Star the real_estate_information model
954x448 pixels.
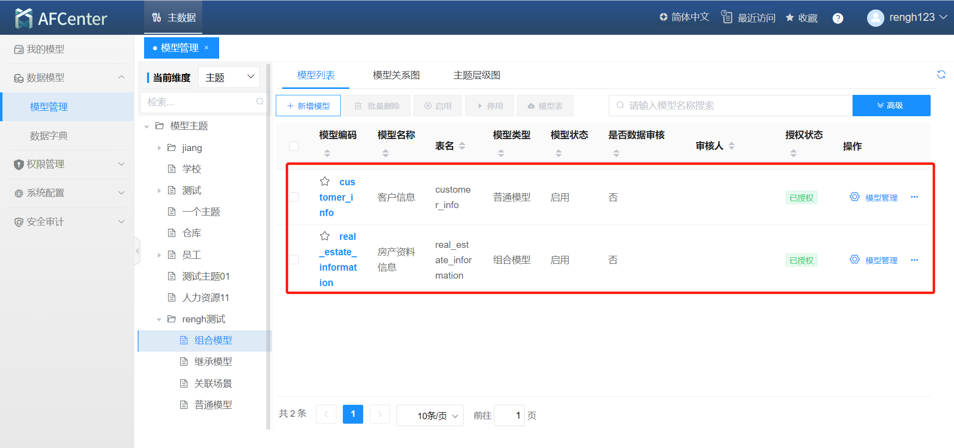click(x=325, y=236)
